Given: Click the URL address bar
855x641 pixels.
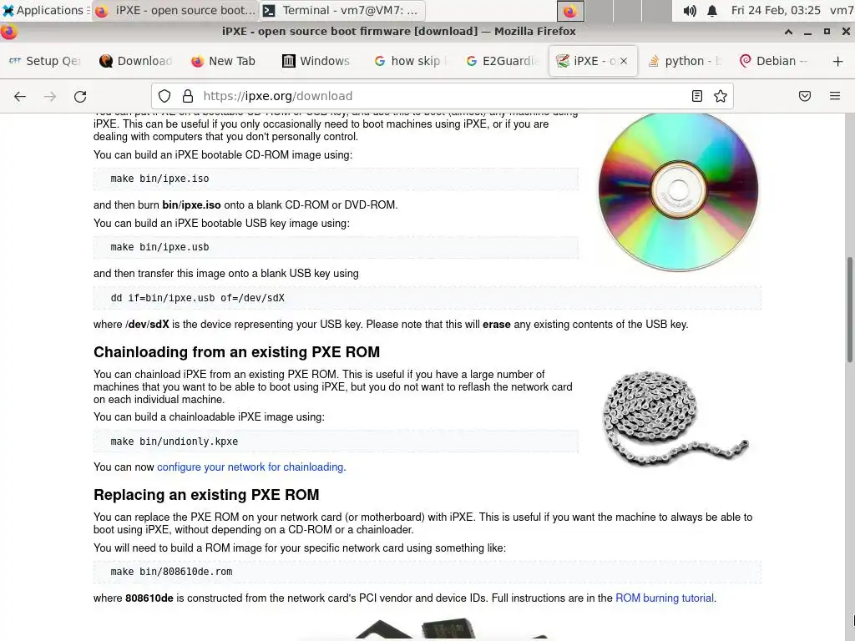Looking at the screenshot, I should pyautogui.click(x=442, y=97).
